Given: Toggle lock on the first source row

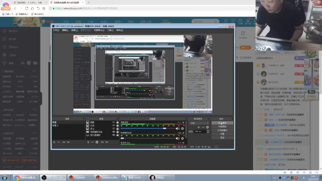Looking at the screenshot, I should tap(118, 122).
